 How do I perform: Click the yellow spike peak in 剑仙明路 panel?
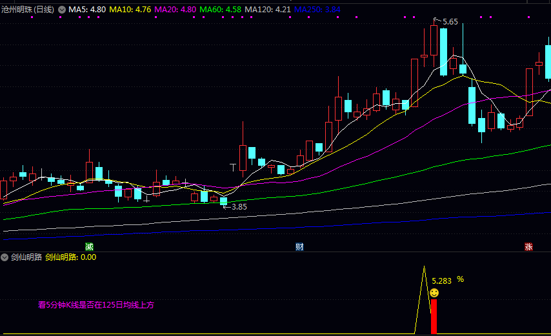point(424,267)
